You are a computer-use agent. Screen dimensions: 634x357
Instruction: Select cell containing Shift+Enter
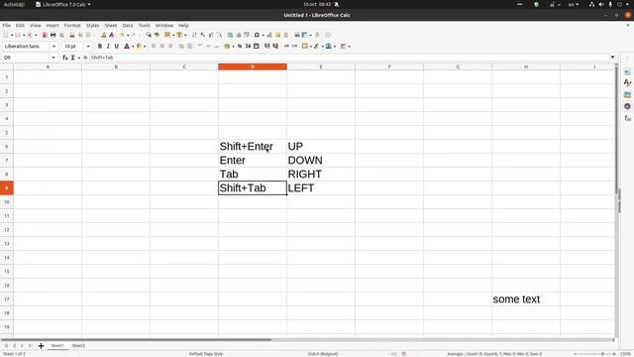[x=253, y=147]
